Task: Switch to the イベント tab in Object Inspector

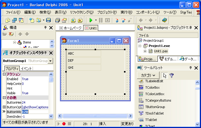Action: point(26,69)
